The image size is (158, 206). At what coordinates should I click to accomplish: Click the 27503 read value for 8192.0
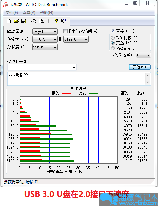pos(142,161)
